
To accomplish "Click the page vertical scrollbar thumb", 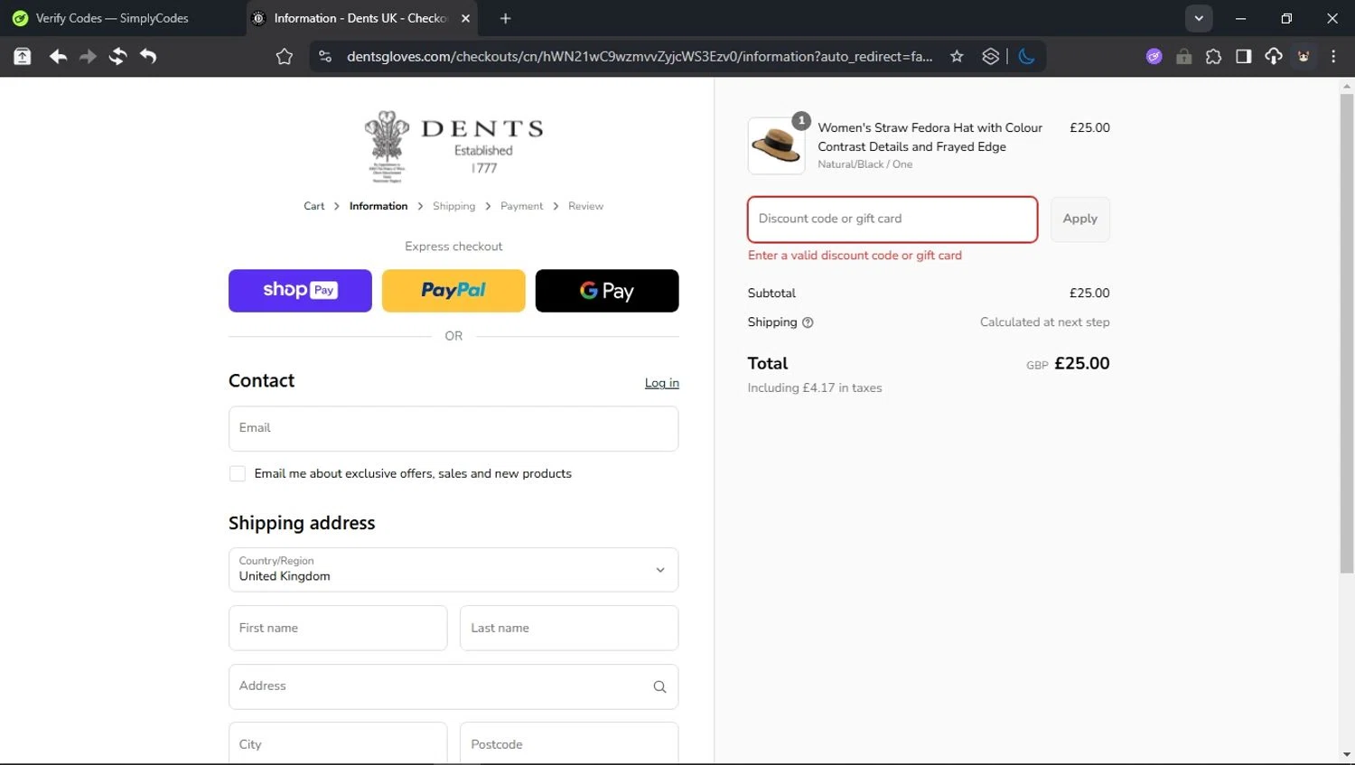I will [x=1346, y=333].
